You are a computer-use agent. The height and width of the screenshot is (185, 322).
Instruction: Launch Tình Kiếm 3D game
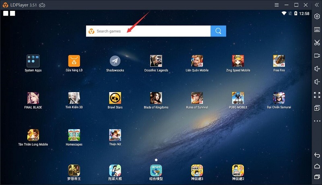pyautogui.click(x=74, y=98)
